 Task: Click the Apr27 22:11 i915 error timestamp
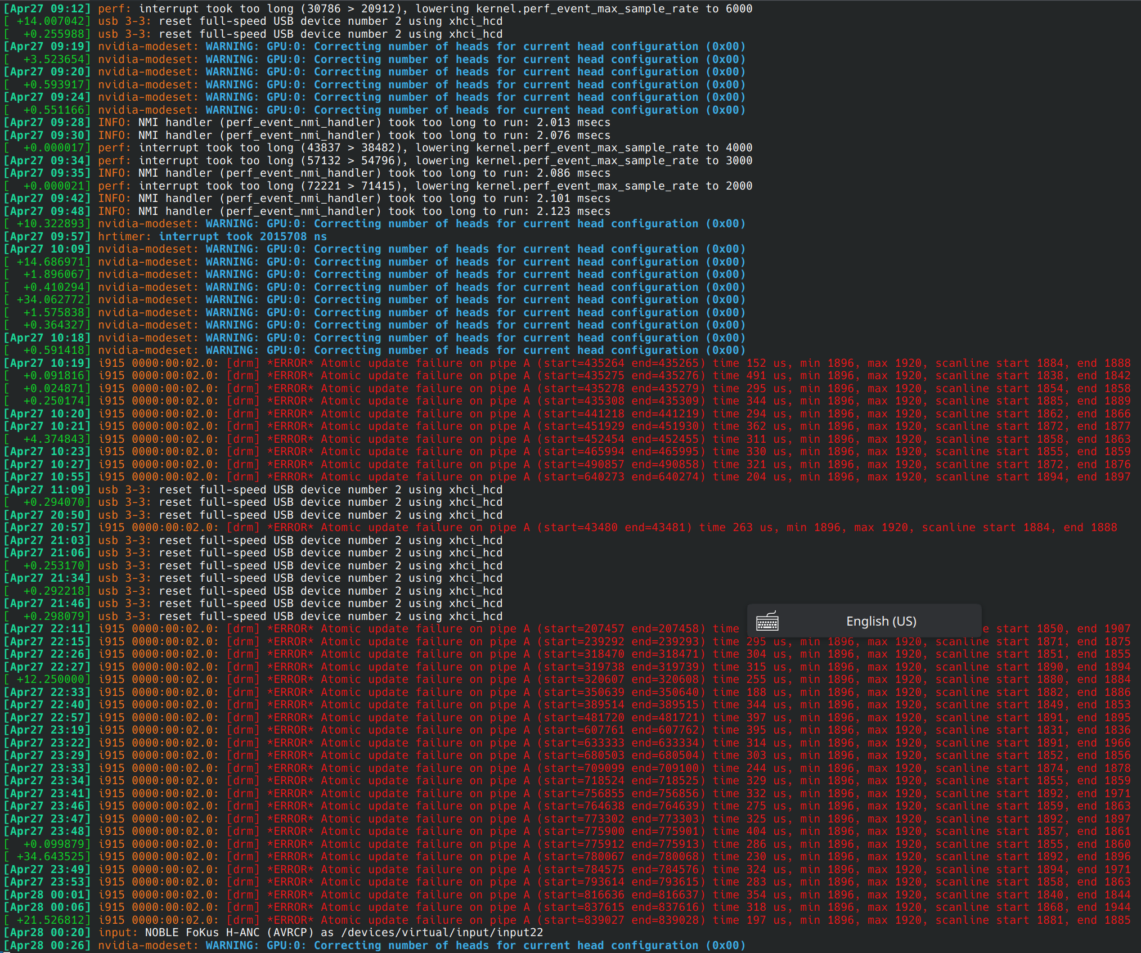[x=47, y=628]
